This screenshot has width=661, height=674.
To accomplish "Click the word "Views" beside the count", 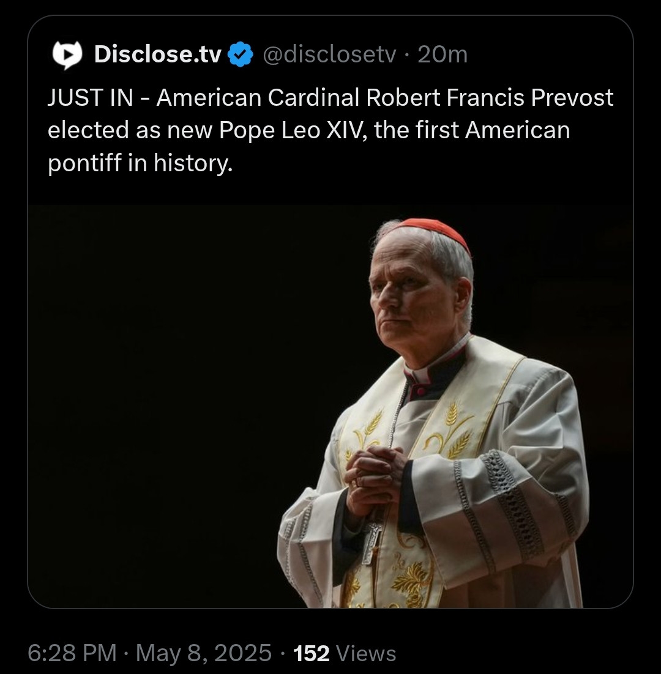I will pyautogui.click(x=367, y=653).
